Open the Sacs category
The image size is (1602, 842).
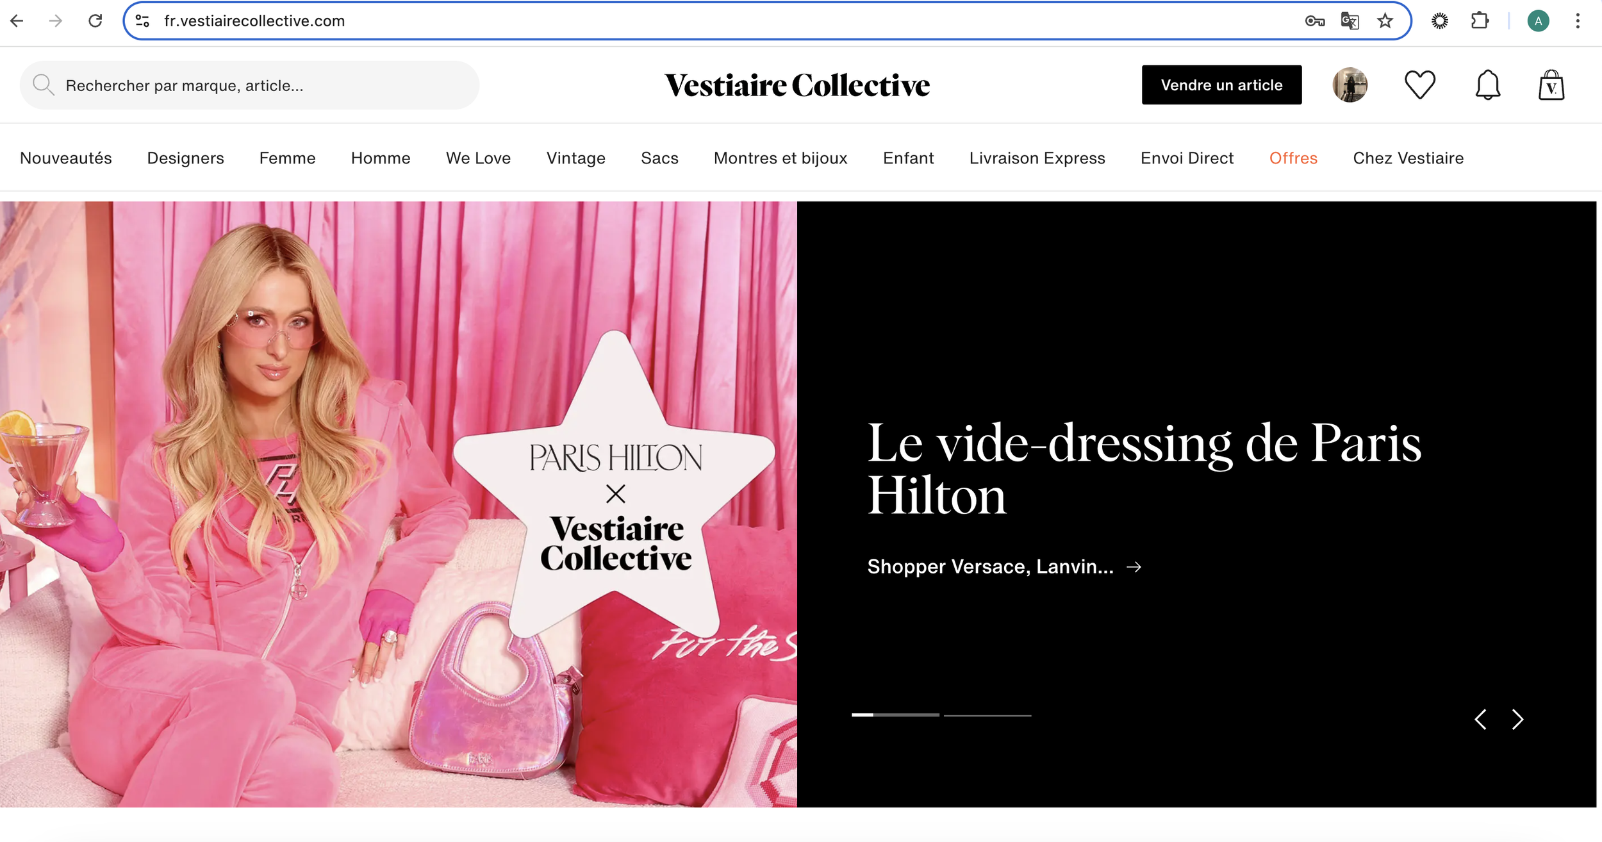point(659,158)
